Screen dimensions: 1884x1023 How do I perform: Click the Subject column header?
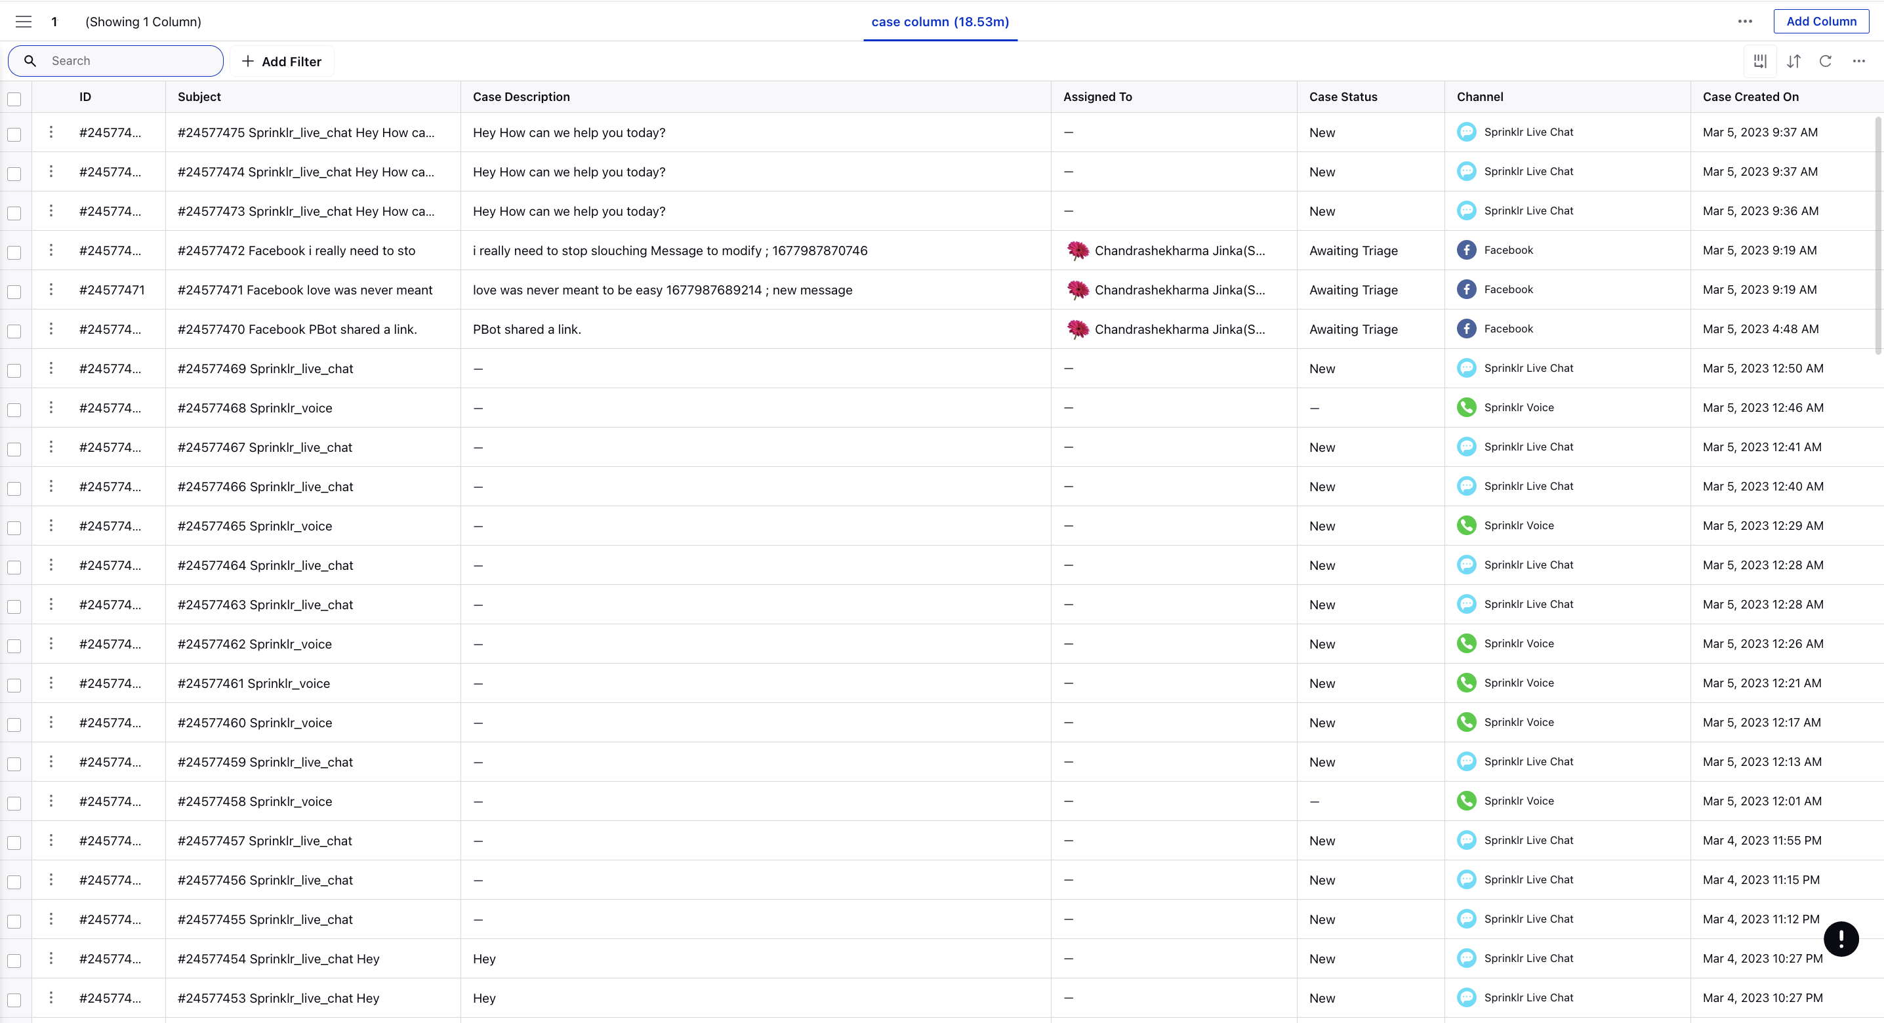pyautogui.click(x=199, y=96)
